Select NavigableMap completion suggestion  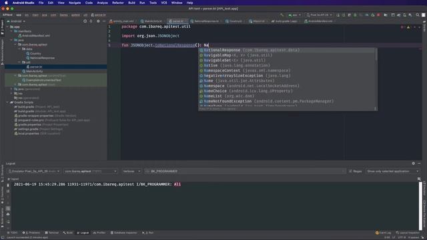286,55
